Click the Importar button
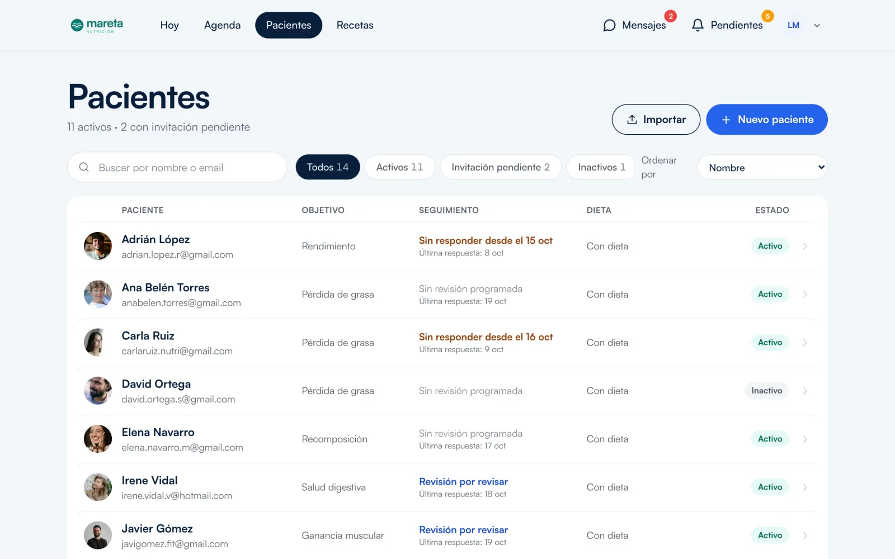The width and height of the screenshot is (895, 559). (x=656, y=120)
